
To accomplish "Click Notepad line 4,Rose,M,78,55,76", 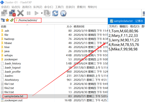I will [x=124, y=45].
